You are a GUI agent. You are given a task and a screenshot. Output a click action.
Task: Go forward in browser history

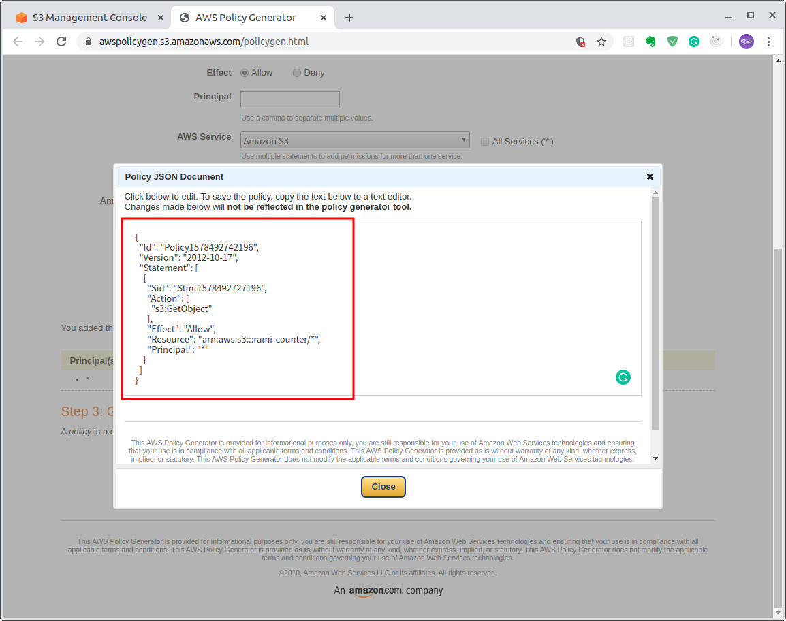coord(40,42)
